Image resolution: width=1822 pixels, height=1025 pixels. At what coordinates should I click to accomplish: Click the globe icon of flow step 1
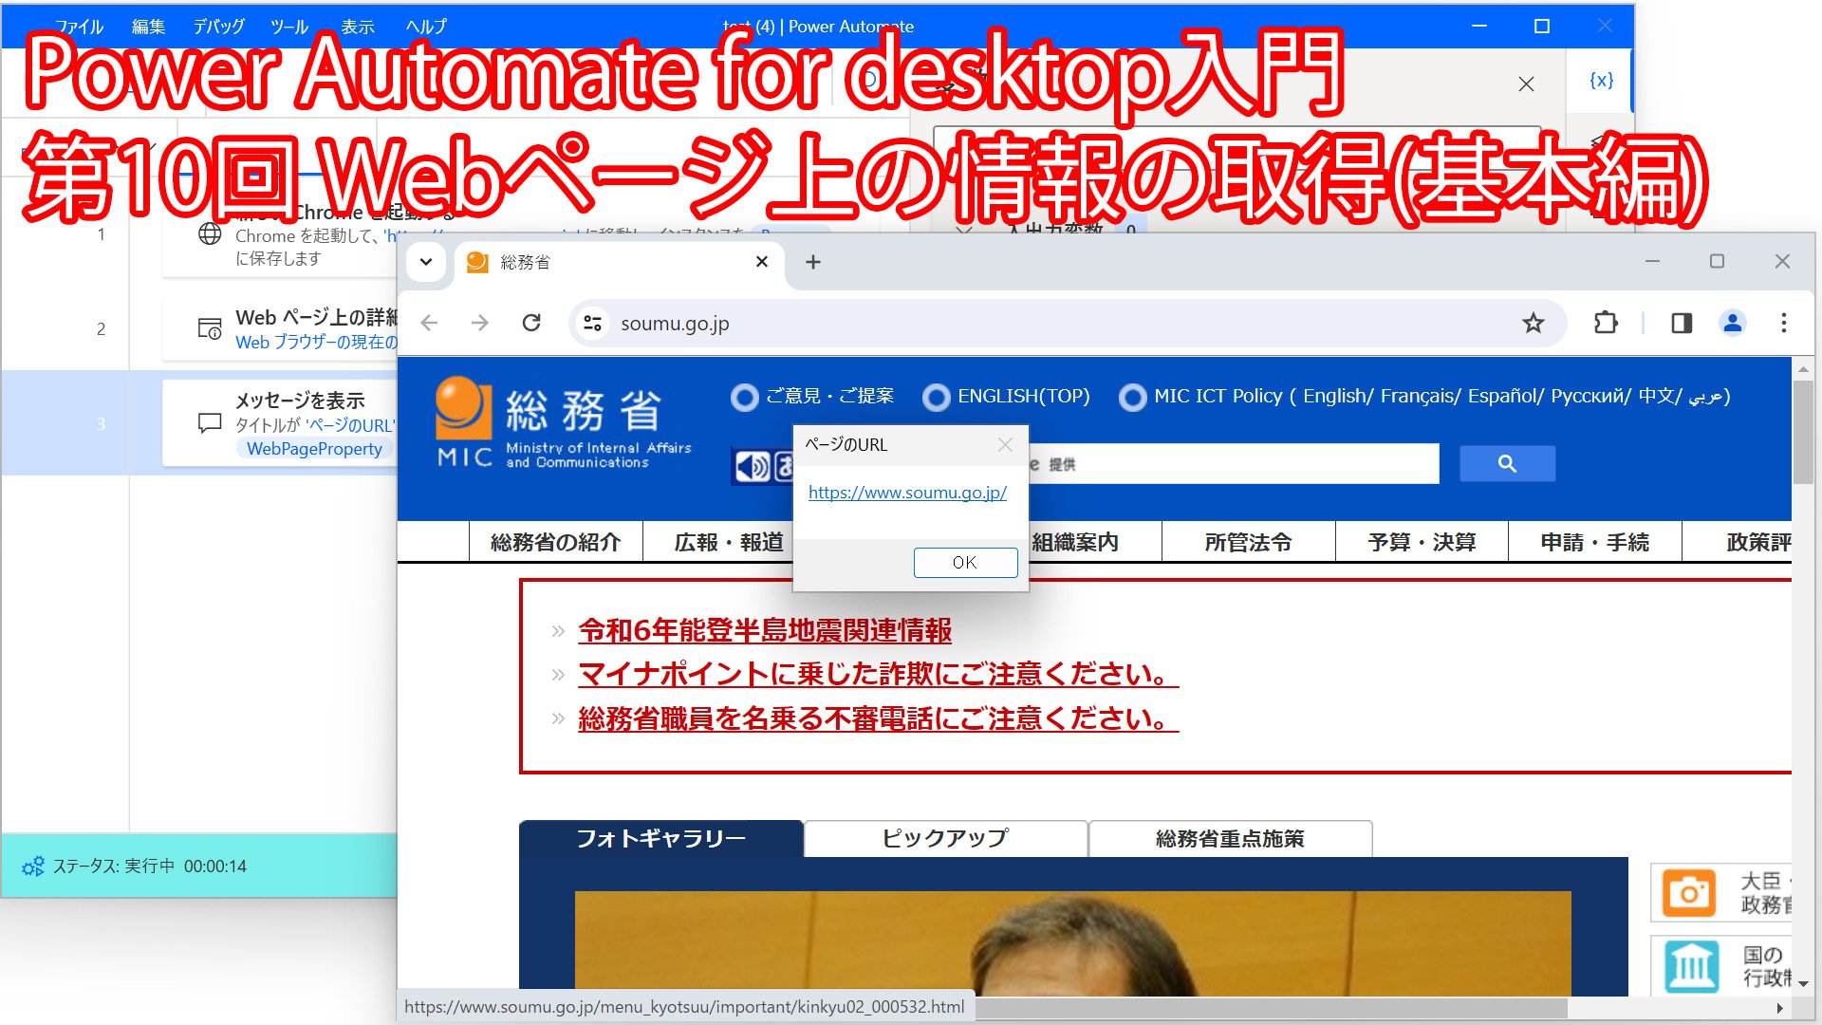pos(210,233)
